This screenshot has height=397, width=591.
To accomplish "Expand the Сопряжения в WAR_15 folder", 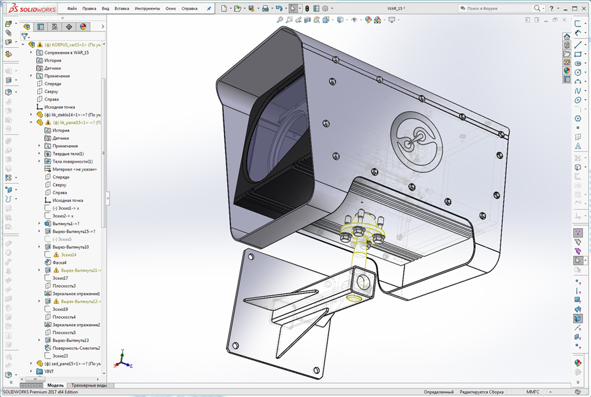I will pos(31,52).
